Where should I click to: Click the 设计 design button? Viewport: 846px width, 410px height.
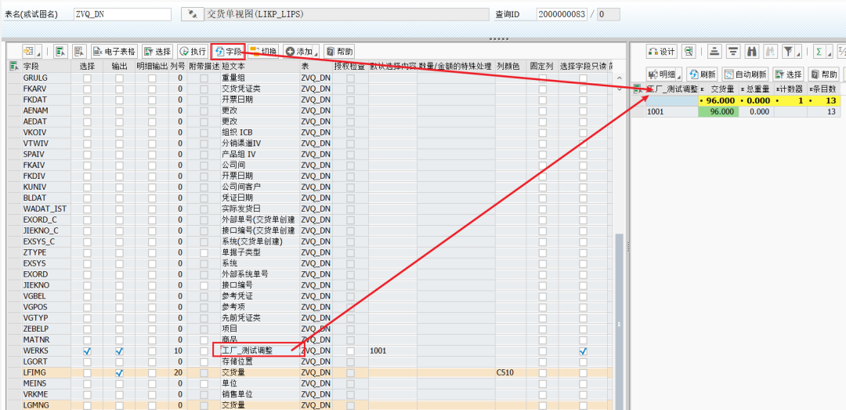(661, 52)
